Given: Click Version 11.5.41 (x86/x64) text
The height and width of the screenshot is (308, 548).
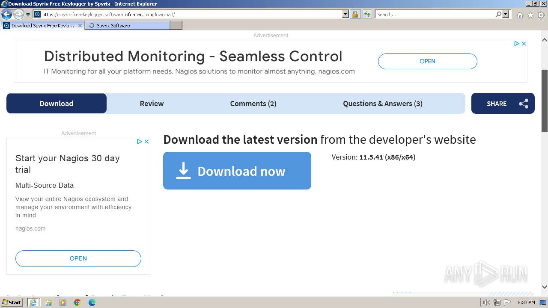Looking at the screenshot, I should (373, 157).
